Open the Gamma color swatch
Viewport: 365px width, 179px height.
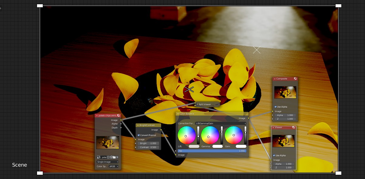pyautogui.click(x=218, y=146)
